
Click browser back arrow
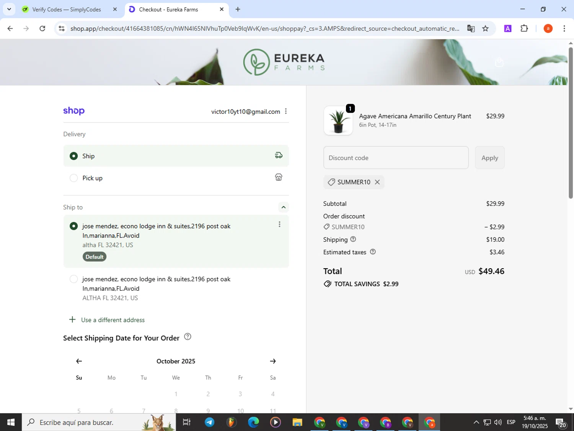click(10, 28)
